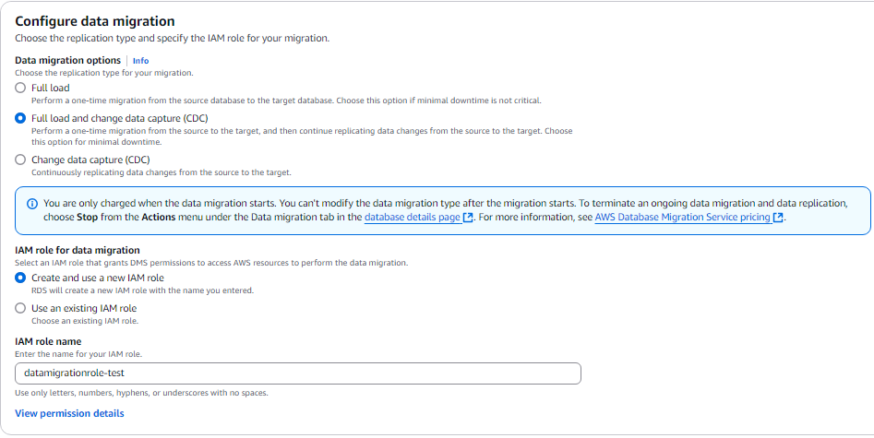Click the IAM role name input field

[x=298, y=373]
